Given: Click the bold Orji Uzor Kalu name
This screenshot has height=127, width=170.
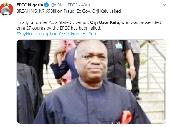Looking at the screenshot, I should click(105, 22).
